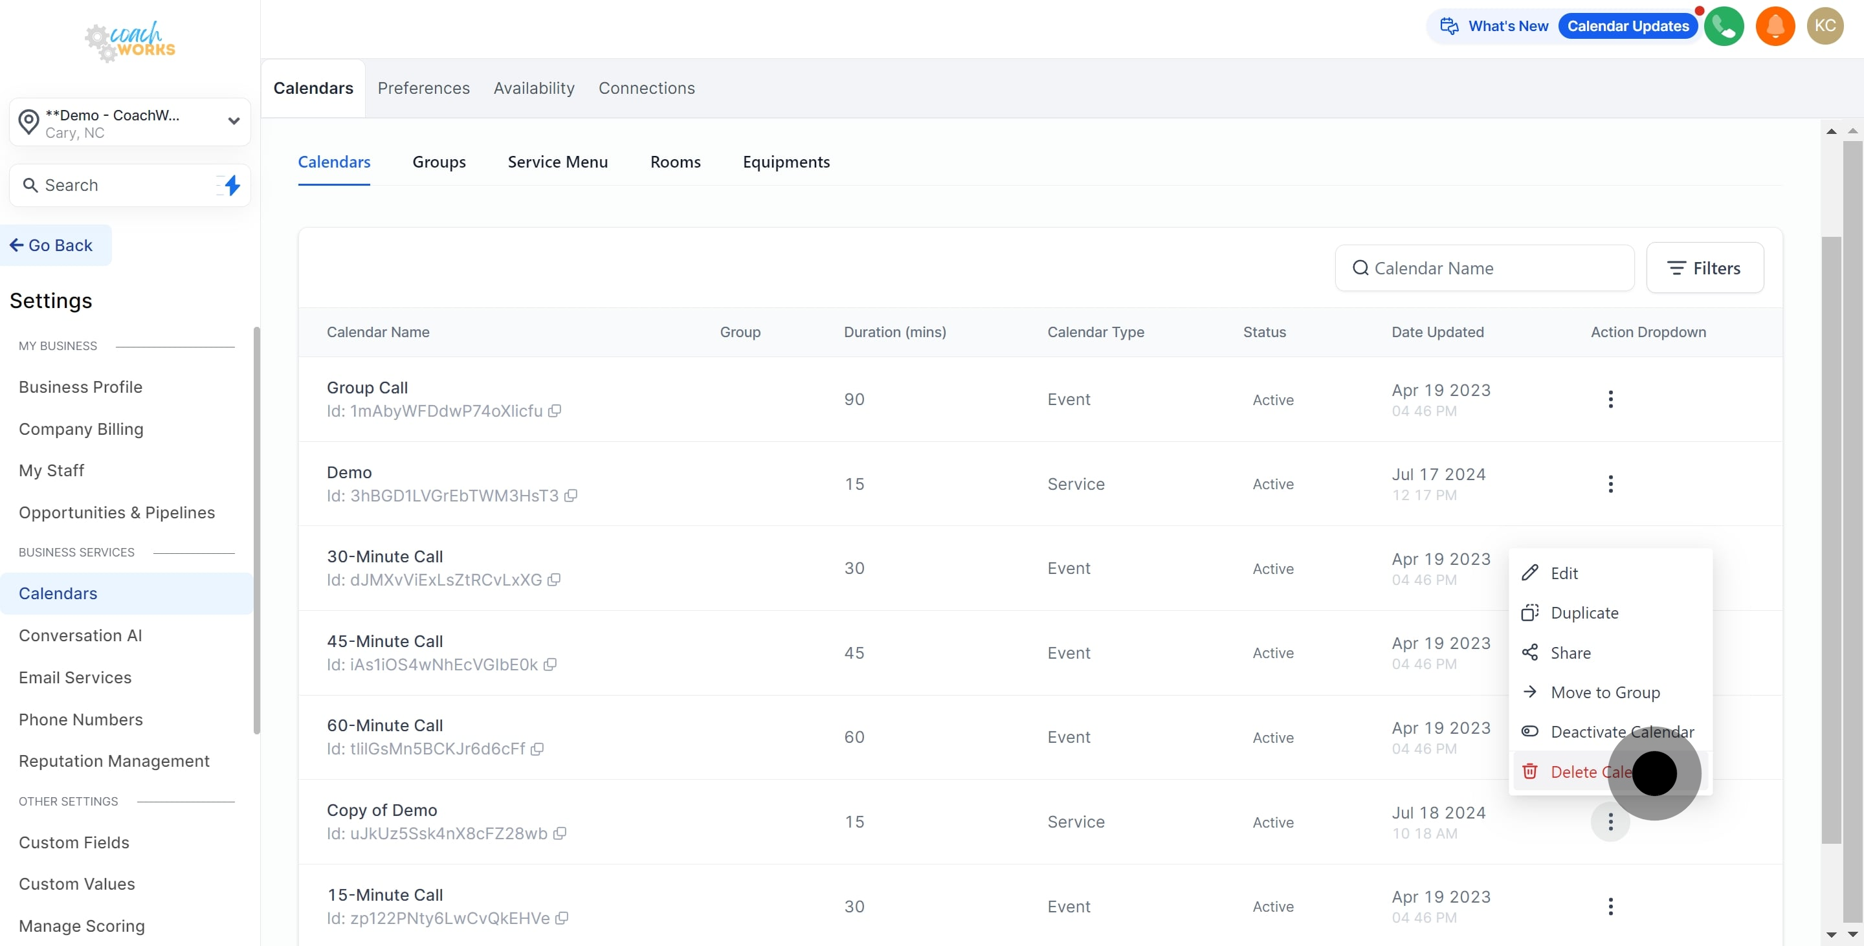Copy the Group Call calendar ID
The image size is (1864, 946).
coord(554,411)
